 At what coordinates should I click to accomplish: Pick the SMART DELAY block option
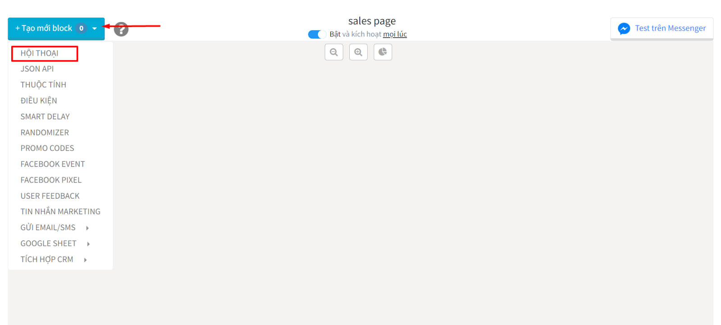pyautogui.click(x=45, y=116)
